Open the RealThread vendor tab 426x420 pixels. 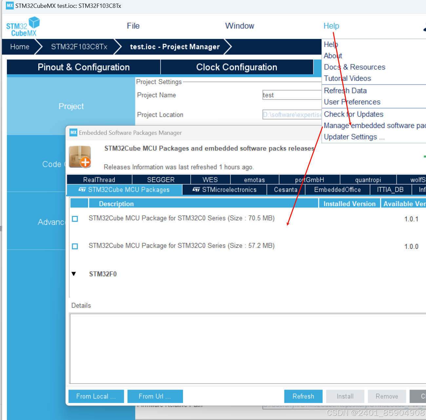[x=99, y=180]
